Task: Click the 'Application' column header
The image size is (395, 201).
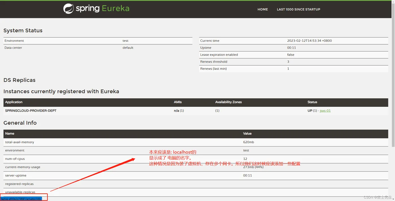Action: 14,102
